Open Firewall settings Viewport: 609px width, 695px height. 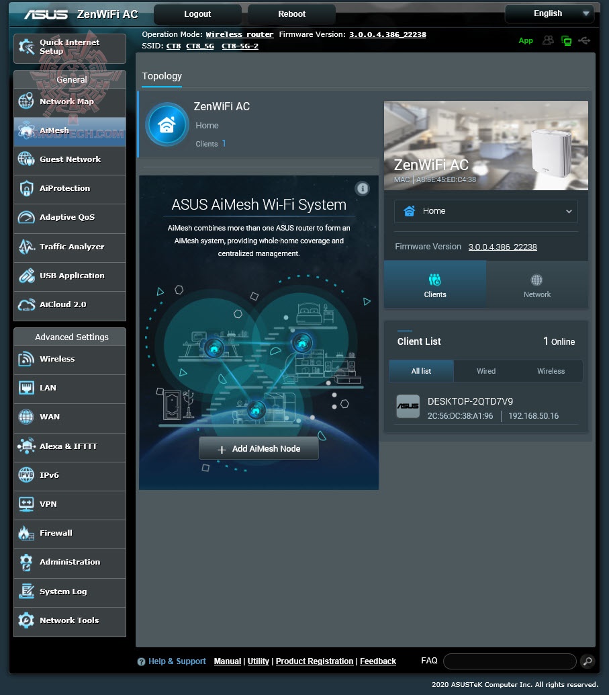point(70,533)
